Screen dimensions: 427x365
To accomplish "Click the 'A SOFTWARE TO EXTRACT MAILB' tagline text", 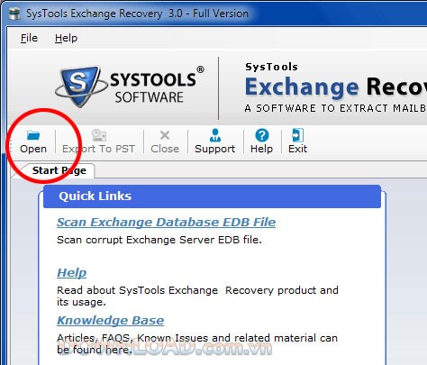I will [x=335, y=108].
